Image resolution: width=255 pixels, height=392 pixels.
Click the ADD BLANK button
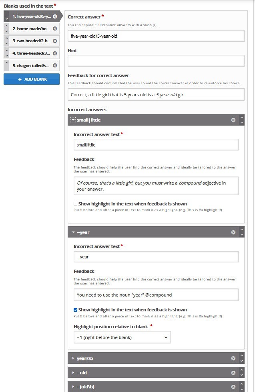click(x=32, y=79)
